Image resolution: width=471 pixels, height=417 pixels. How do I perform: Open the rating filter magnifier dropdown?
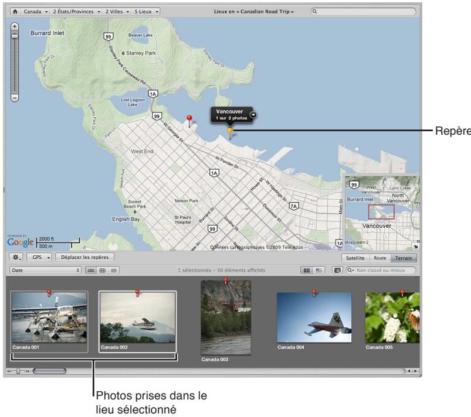click(351, 271)
